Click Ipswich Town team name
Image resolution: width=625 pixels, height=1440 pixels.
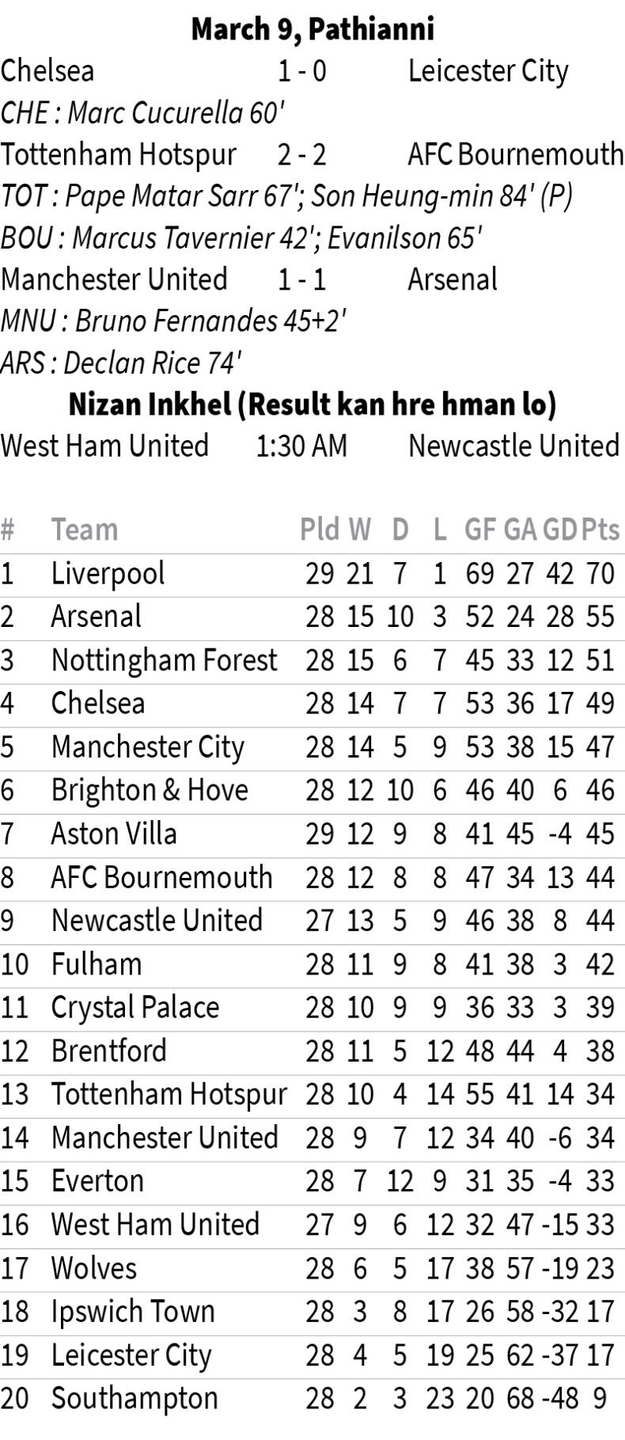pyautogui.click(x=133, y=1312)
